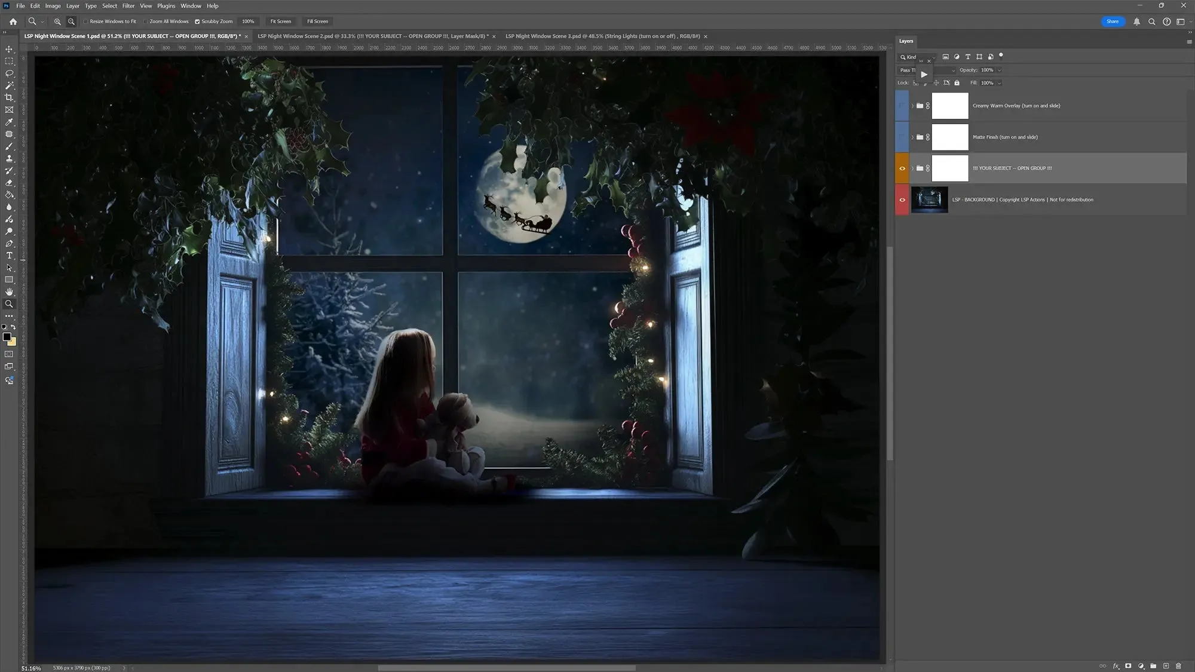Image resolution: width=1195 pixels, height=672 pixels.
Task: Open notifications bell icon
Action: coord(1136,22)
